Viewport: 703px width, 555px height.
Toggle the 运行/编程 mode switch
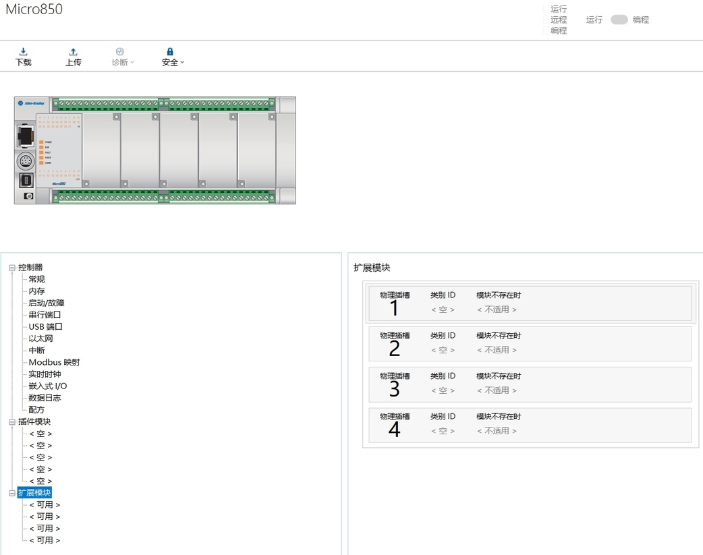tap(619, 20)
